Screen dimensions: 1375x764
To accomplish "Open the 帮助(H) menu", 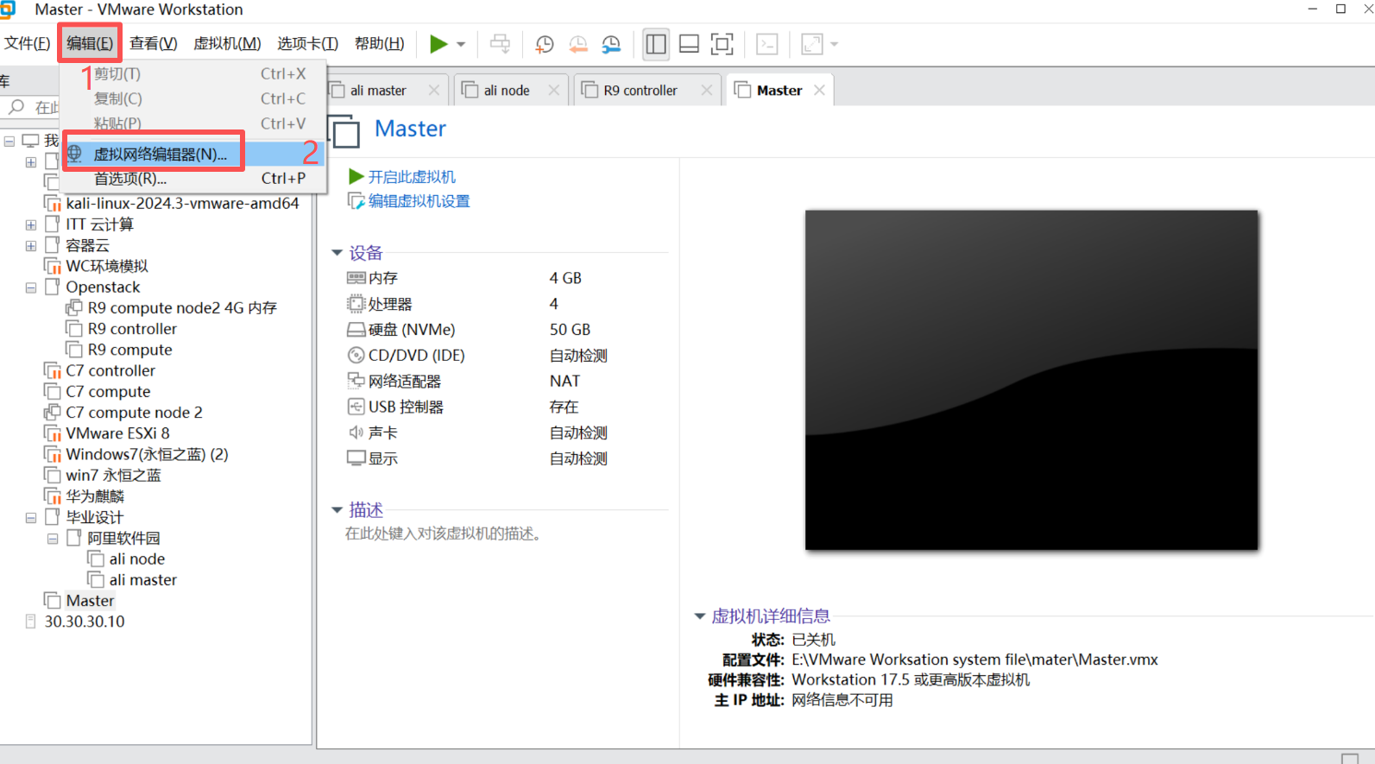I will click(379, 43).
